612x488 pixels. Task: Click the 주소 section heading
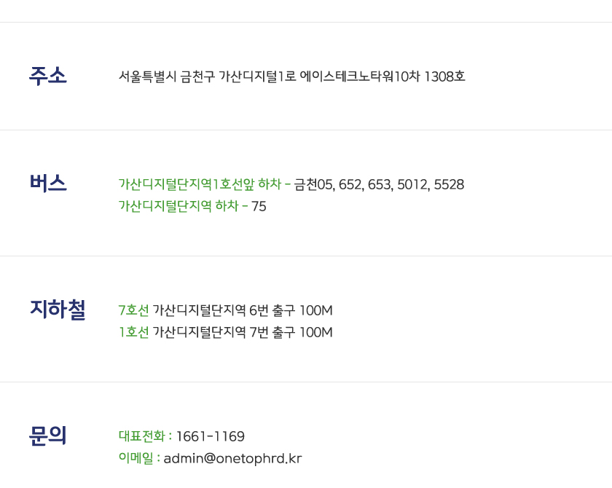coord(48,76)
